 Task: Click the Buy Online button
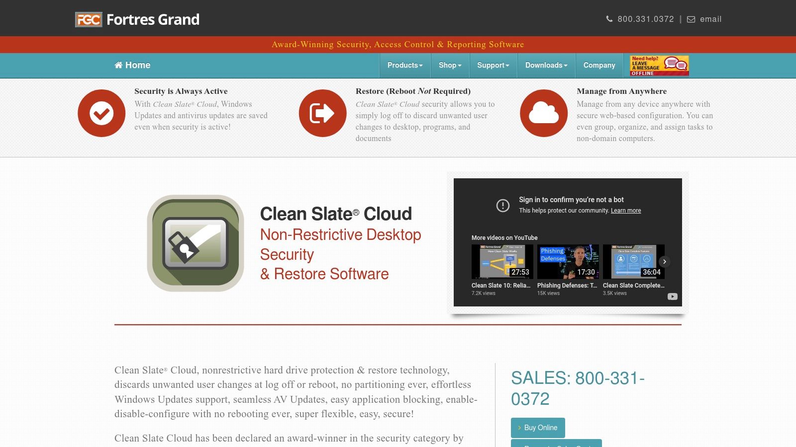pos(538,428)
